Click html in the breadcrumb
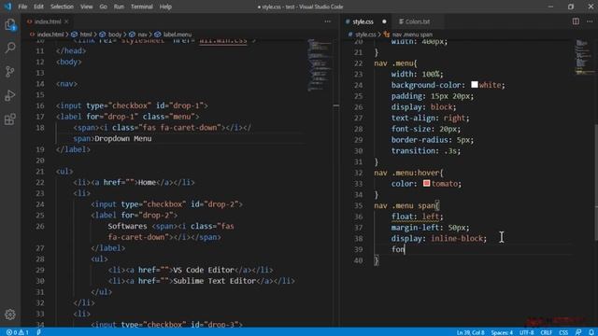Viewport: 598px width, 336px height. point(86,35)
